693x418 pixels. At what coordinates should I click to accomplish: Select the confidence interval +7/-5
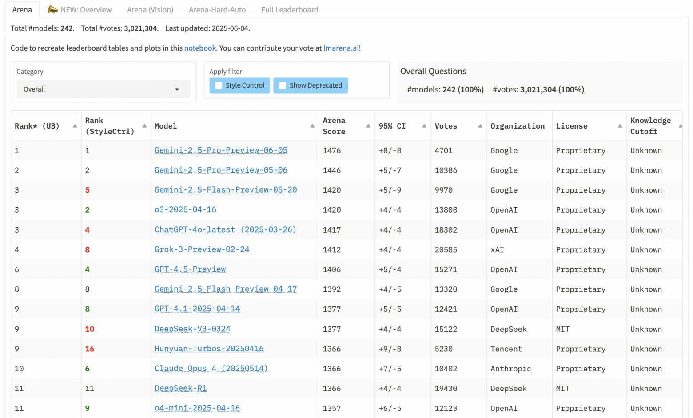pyautogui.click(x=390, y=369)
